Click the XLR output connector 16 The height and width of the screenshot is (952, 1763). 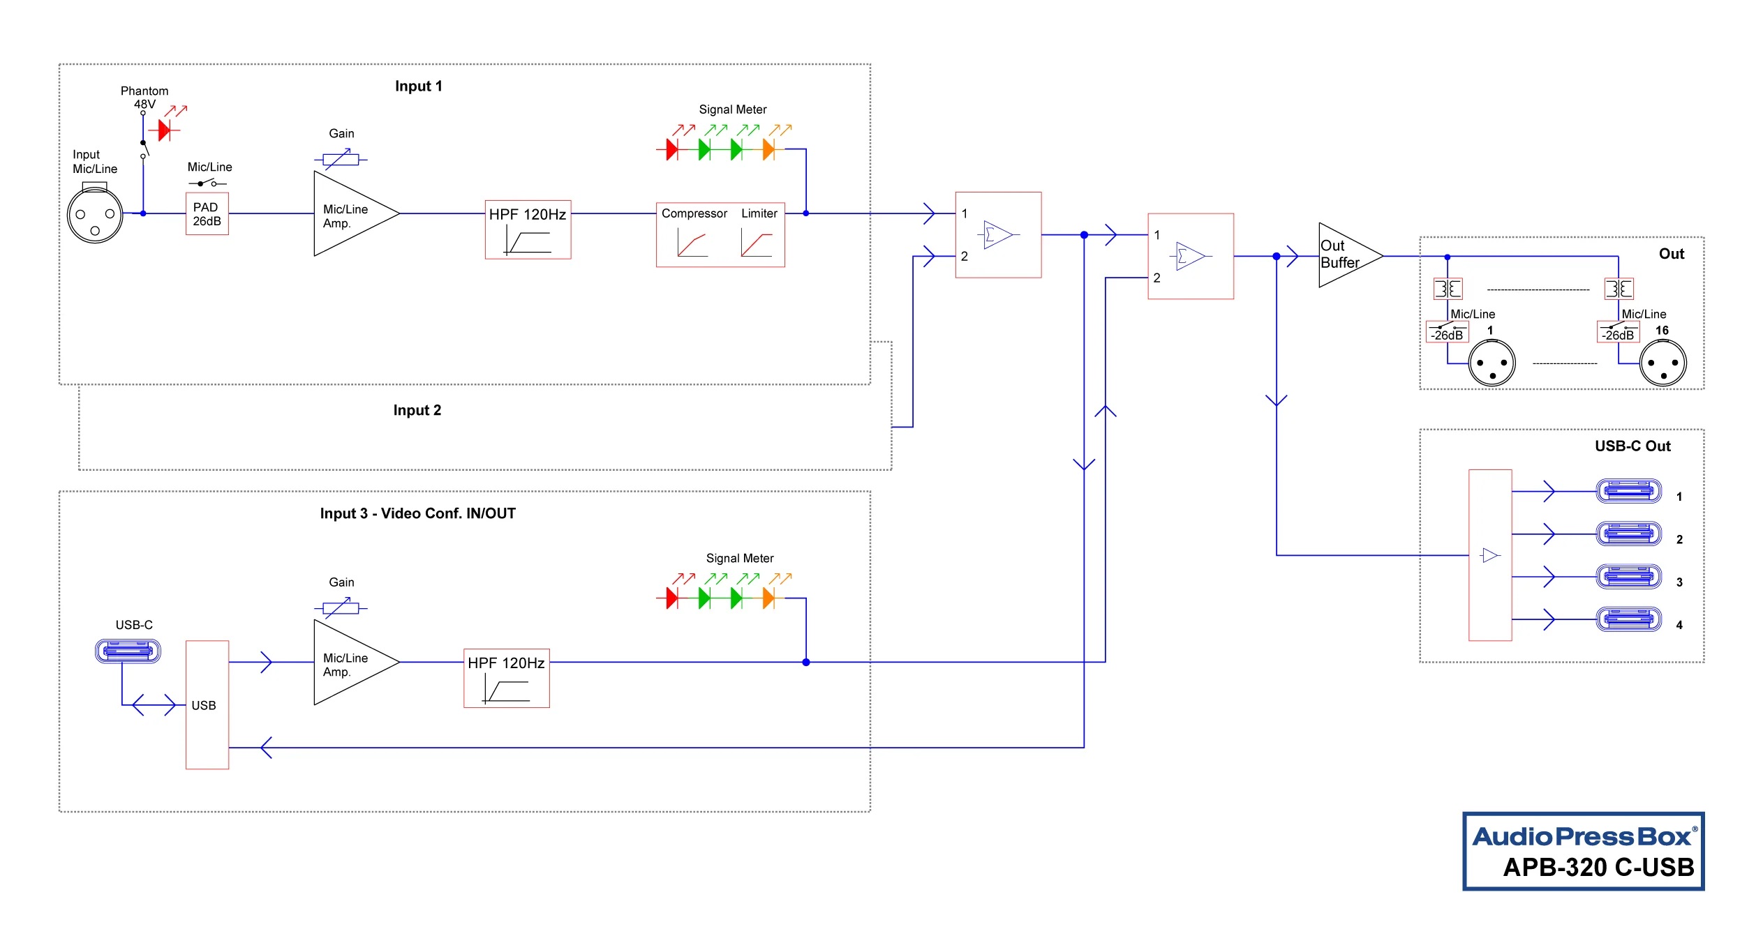coord(1662,363)
